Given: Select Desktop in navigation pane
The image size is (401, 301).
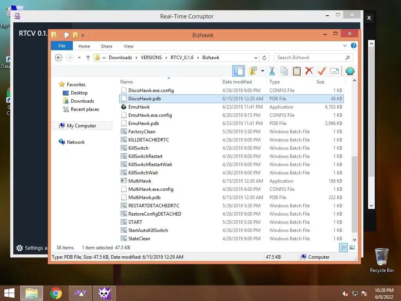Looking at the screenshot, I should click(x=79, y=92).
